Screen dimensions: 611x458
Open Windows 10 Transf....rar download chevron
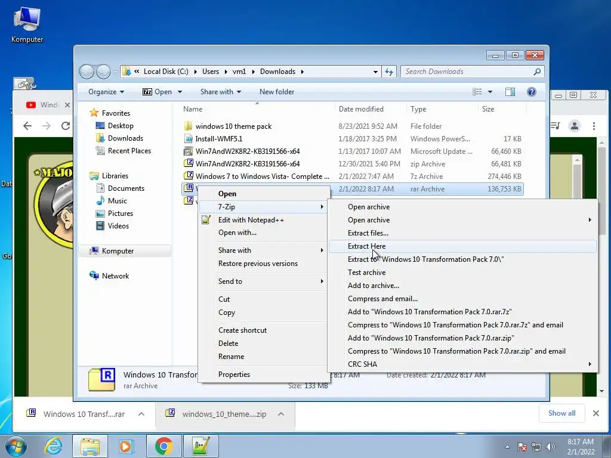[141, 414]
